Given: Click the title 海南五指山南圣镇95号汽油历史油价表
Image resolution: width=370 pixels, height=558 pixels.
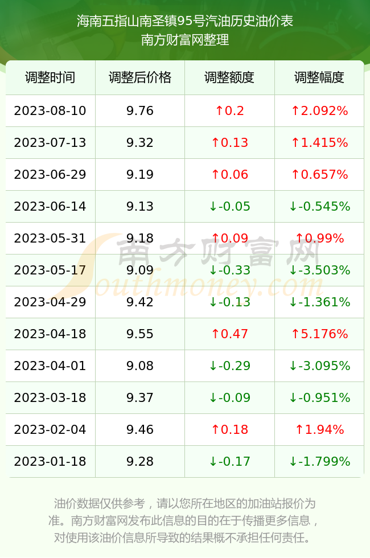Looking at the screenshot, I should [x=185, y=21].
